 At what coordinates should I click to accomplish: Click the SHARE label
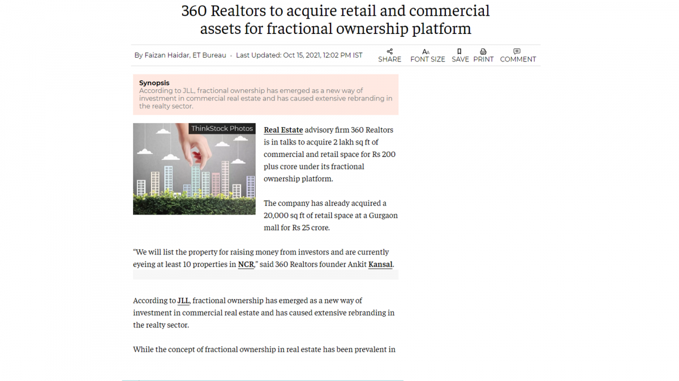coord(390,59)
